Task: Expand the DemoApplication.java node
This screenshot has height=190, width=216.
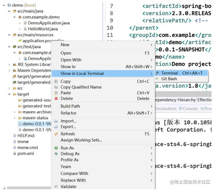Action: (20, 23)
